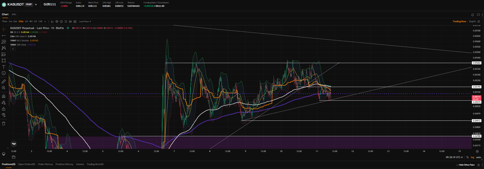This screenshot has height=169, width=484.
Task: Select the 1D timeframe
Action: coord(35,21)
